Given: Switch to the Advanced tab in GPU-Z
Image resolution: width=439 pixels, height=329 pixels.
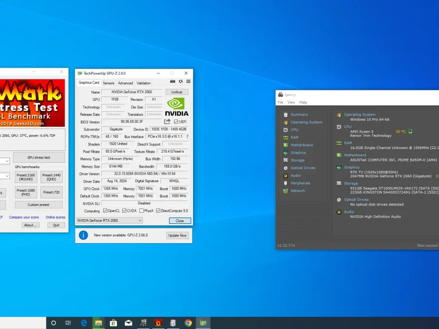Looking at the screenshot, I should coord(125,83).
